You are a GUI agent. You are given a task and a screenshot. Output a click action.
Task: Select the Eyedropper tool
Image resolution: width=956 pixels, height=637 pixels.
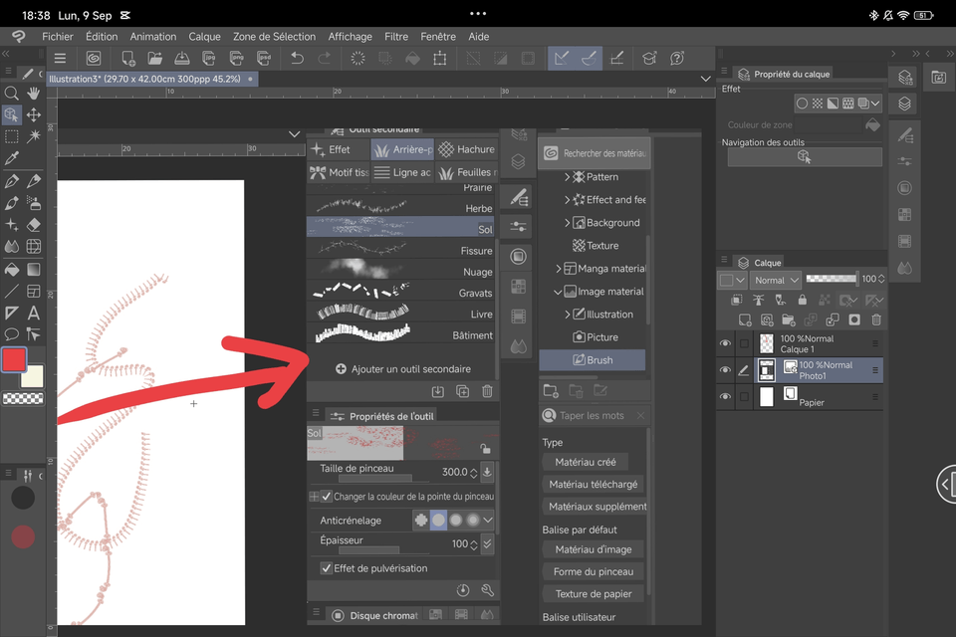click(x=11, y=158)
